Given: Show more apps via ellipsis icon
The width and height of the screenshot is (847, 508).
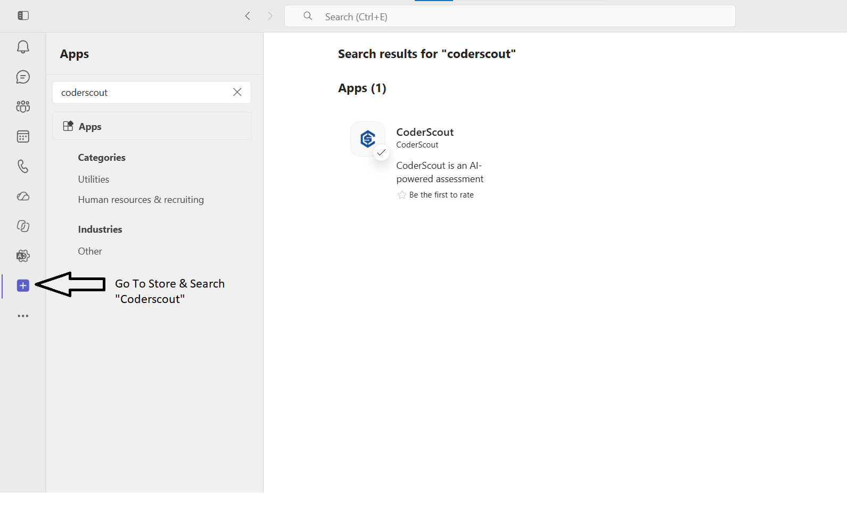Looking at the screenshot, I should (x=23, y=316).
